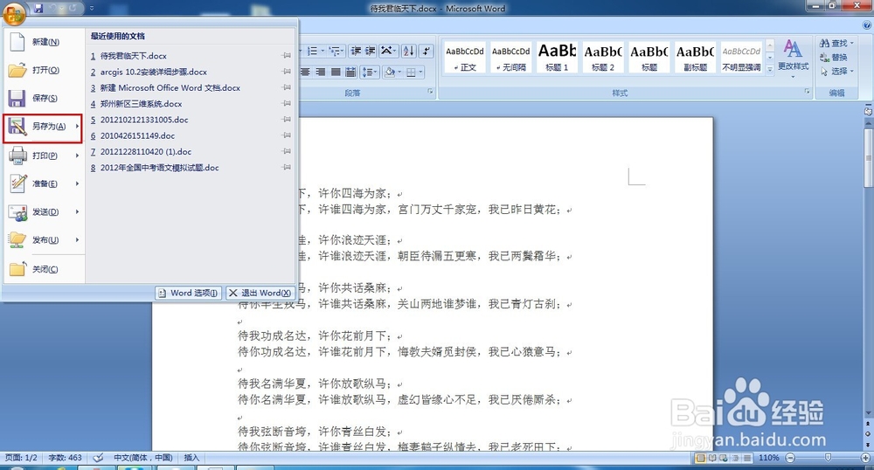Switch to full screen reading view
The image size is (874, 470).
[x=711, y=458]
